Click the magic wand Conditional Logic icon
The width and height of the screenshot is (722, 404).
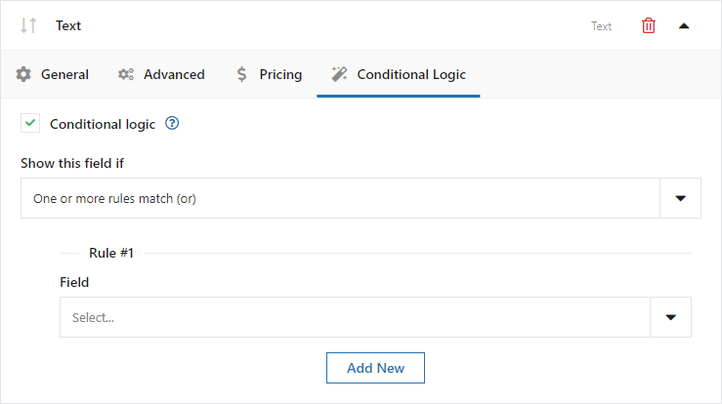[339, 74]
